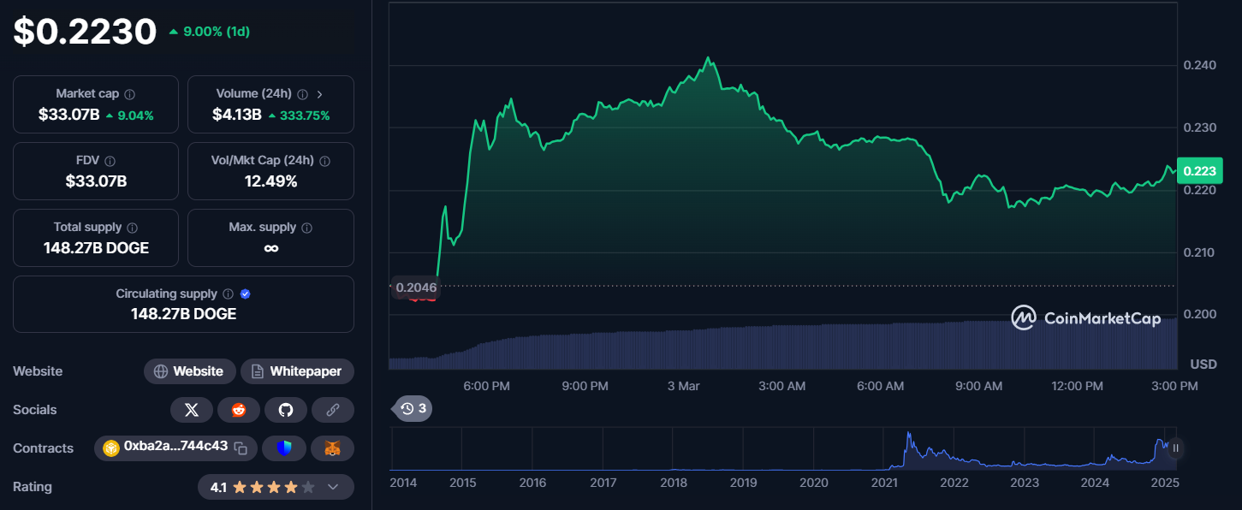Open the Whitepaper link
Screen dimensions: 1242x510
[297, 371]
